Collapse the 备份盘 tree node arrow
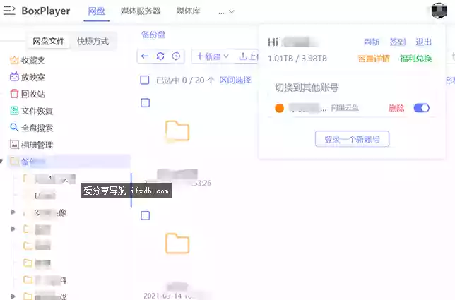The height and width of the screenshot is (300, 455). click(x=1, y=161)
